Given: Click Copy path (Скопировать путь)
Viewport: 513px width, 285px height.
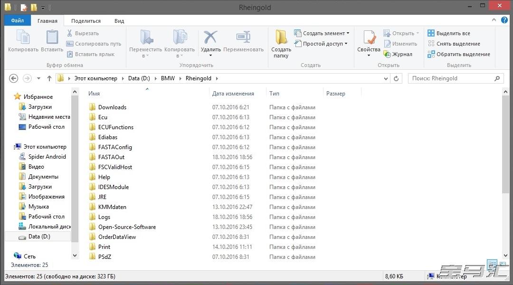Looking at the screenshot, I should pos(94,44).
